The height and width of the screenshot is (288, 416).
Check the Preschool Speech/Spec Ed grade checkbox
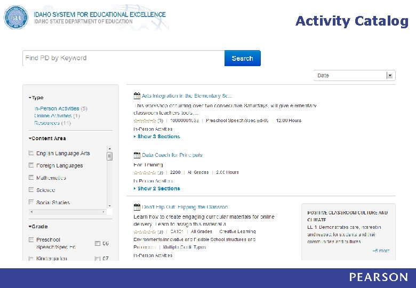31,240
